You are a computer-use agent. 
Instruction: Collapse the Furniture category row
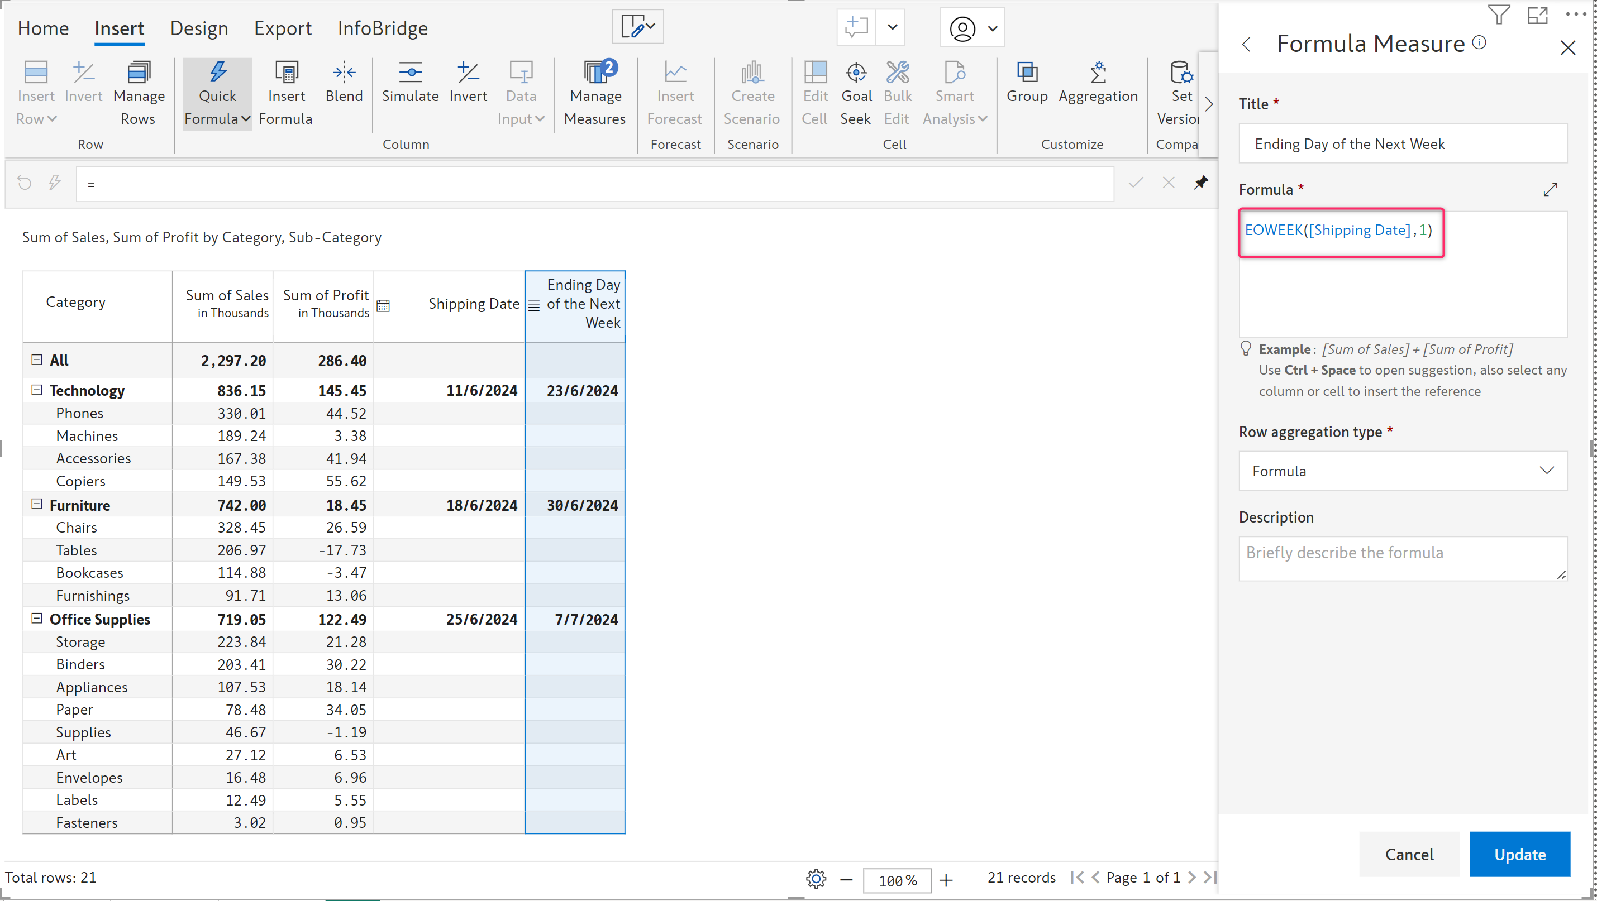(36, 504)
